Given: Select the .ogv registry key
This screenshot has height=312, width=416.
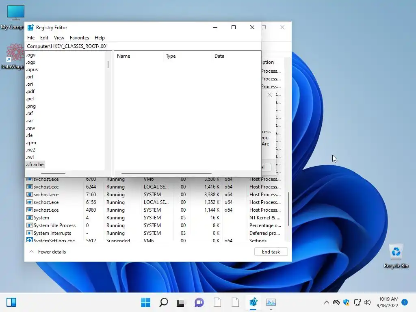Looking at the screenshot, I should point(30,55).
